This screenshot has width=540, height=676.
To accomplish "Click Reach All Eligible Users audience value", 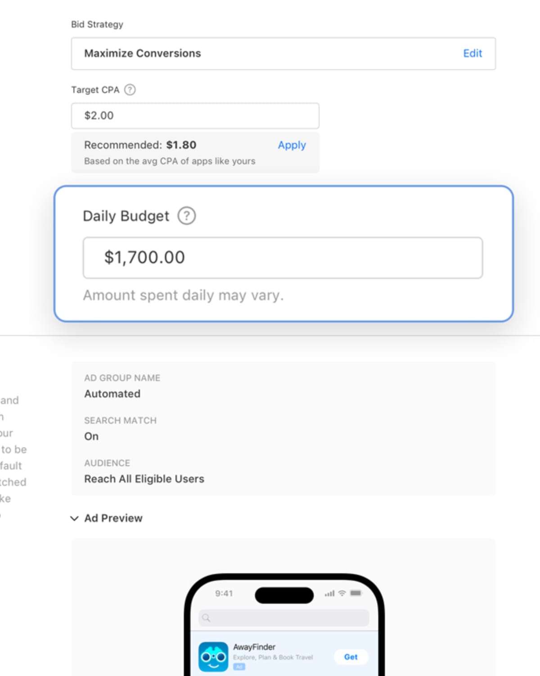I will [x=144, y=479].
